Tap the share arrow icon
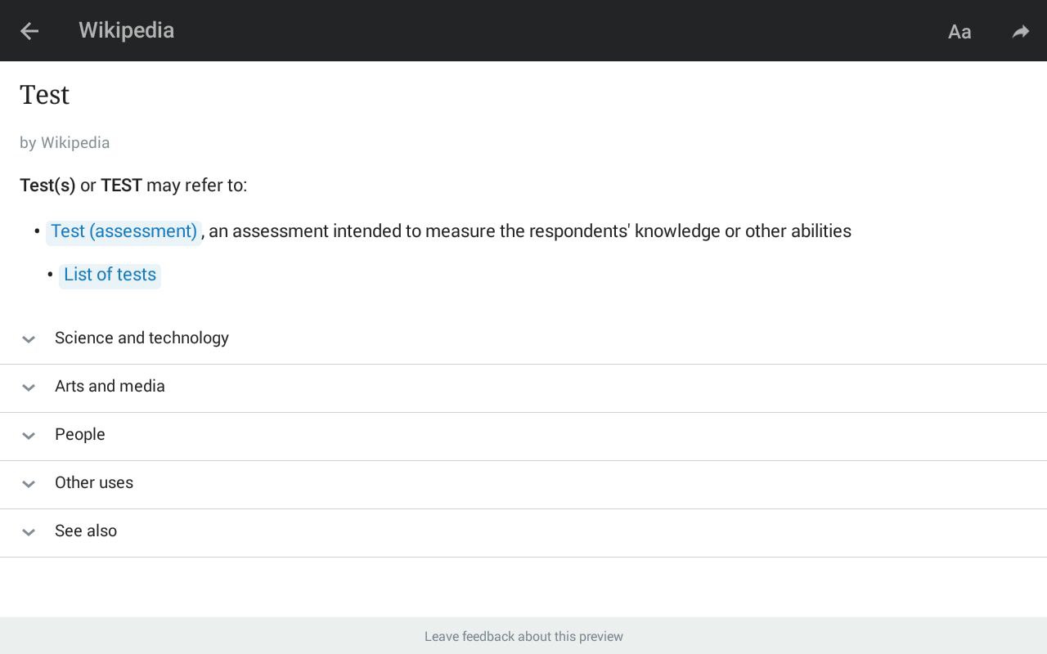 tap(1020, 32)
